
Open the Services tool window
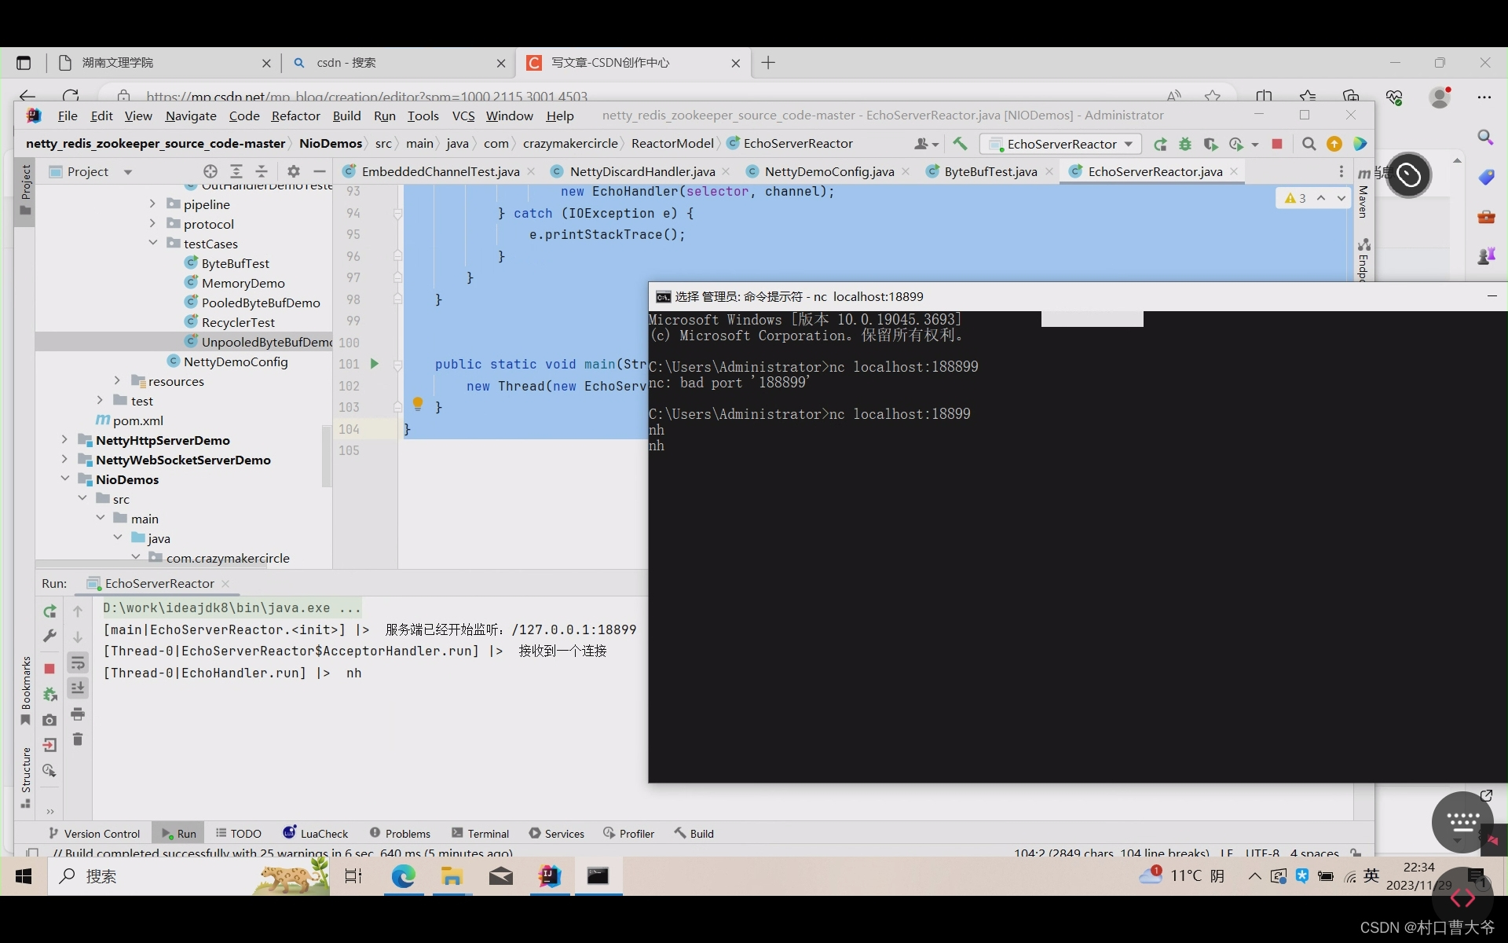coord(557,833)
